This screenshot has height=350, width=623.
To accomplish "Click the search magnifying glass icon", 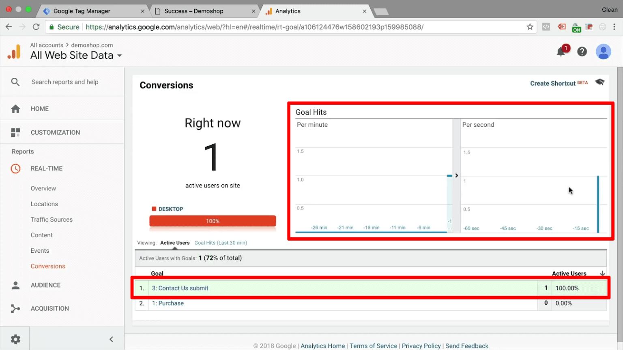I will pos(15,81).
